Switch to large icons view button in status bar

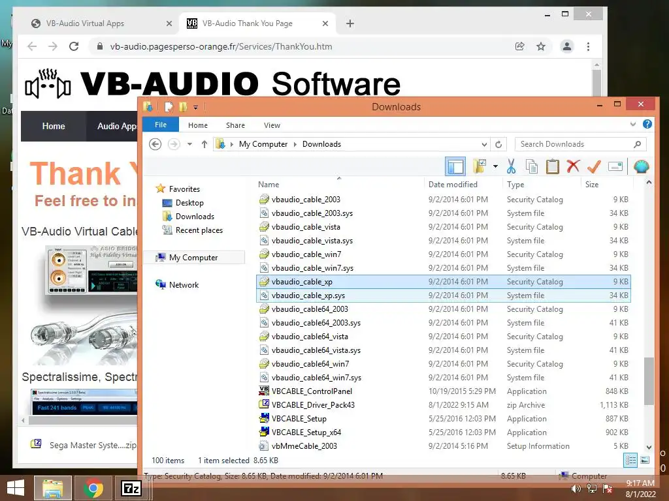(x=645, y=460)
